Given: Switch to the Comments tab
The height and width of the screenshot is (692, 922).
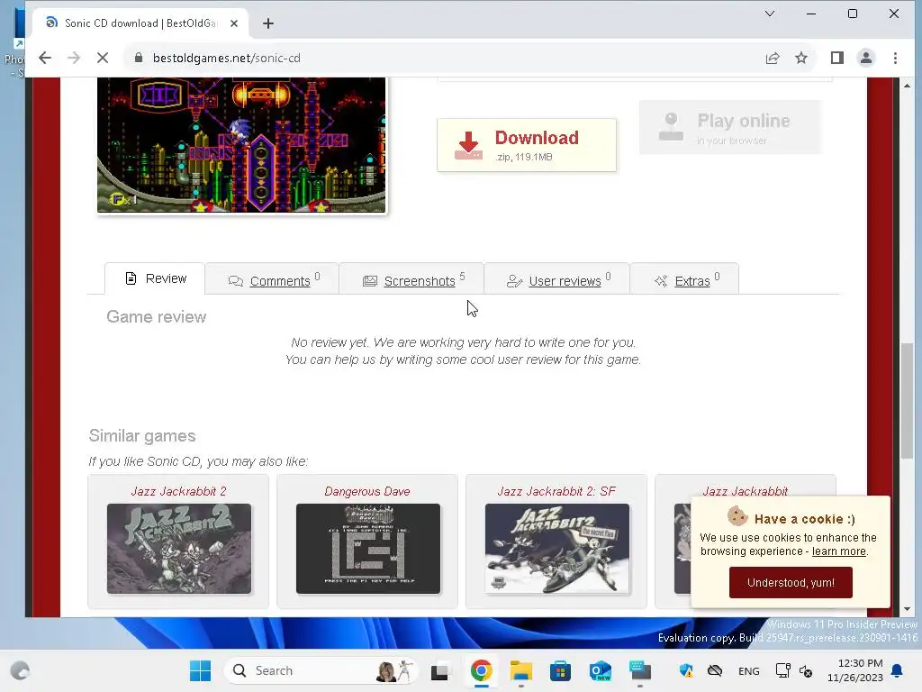Looking at the screenshot, I should click(x=272, y=279).
